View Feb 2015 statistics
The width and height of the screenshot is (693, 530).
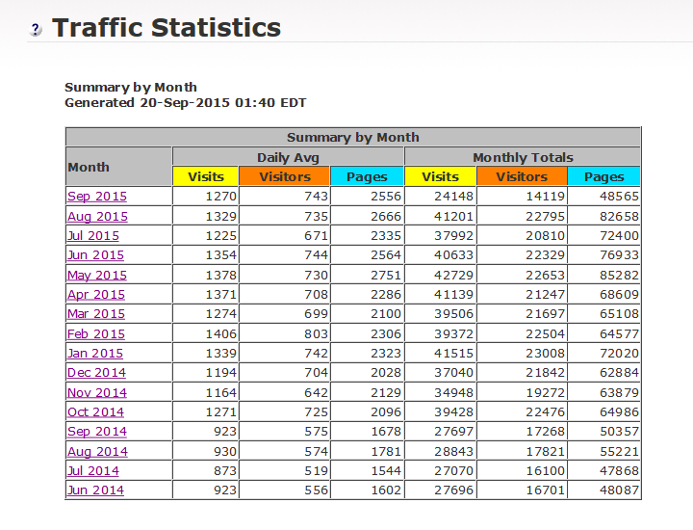[95, 334]
